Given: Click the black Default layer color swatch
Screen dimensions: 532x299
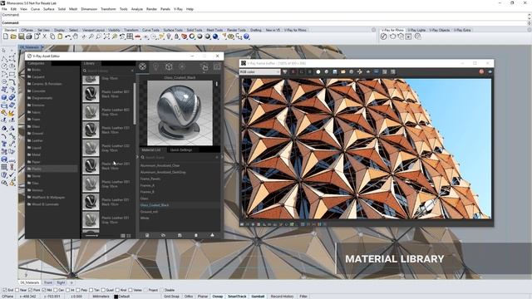Looking at the screenshot, I should (116, 297).
